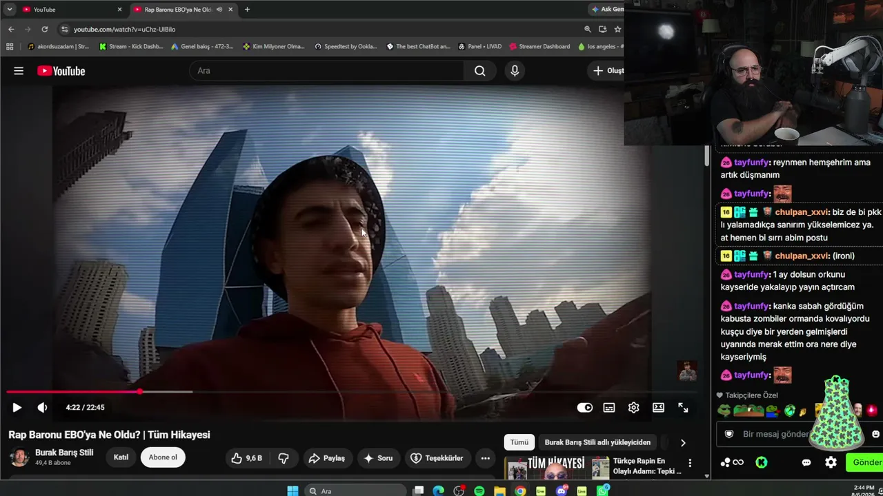Close the first YouTube tab
The width and height of the screenshot is (883, 496).
pos(119,10)
